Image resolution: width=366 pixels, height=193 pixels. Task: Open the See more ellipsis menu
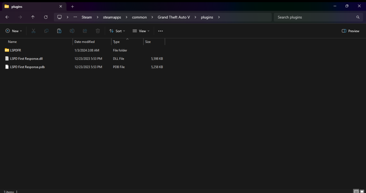160,31
